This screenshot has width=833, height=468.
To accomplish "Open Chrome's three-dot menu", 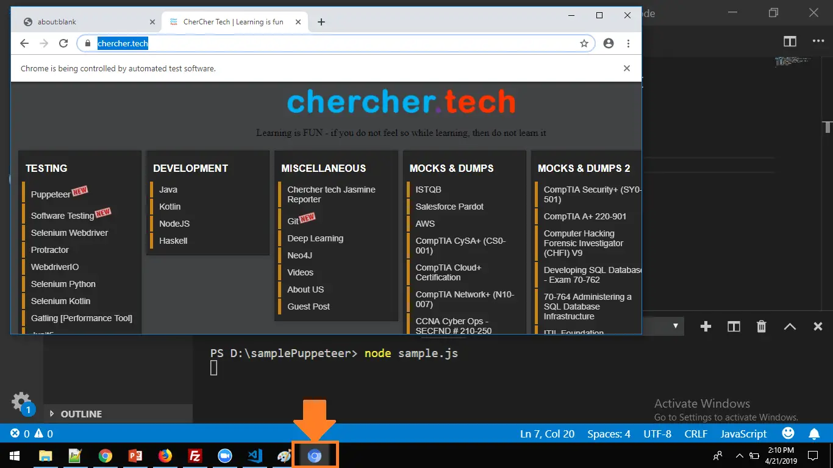I will pyautogui.click(x=629, y=43).
